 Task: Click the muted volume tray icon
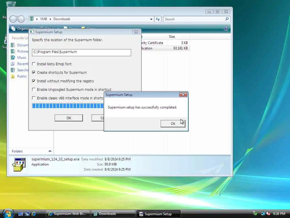(x=268, y=214)
